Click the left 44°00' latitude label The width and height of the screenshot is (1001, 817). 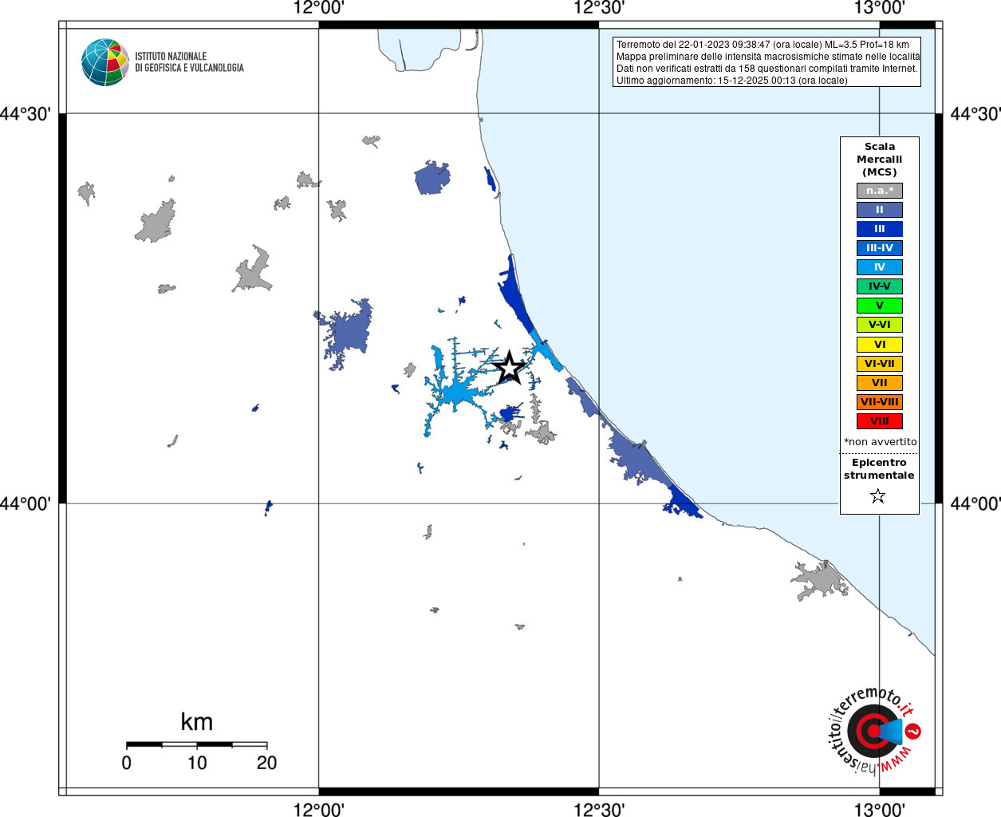point(26,503)
